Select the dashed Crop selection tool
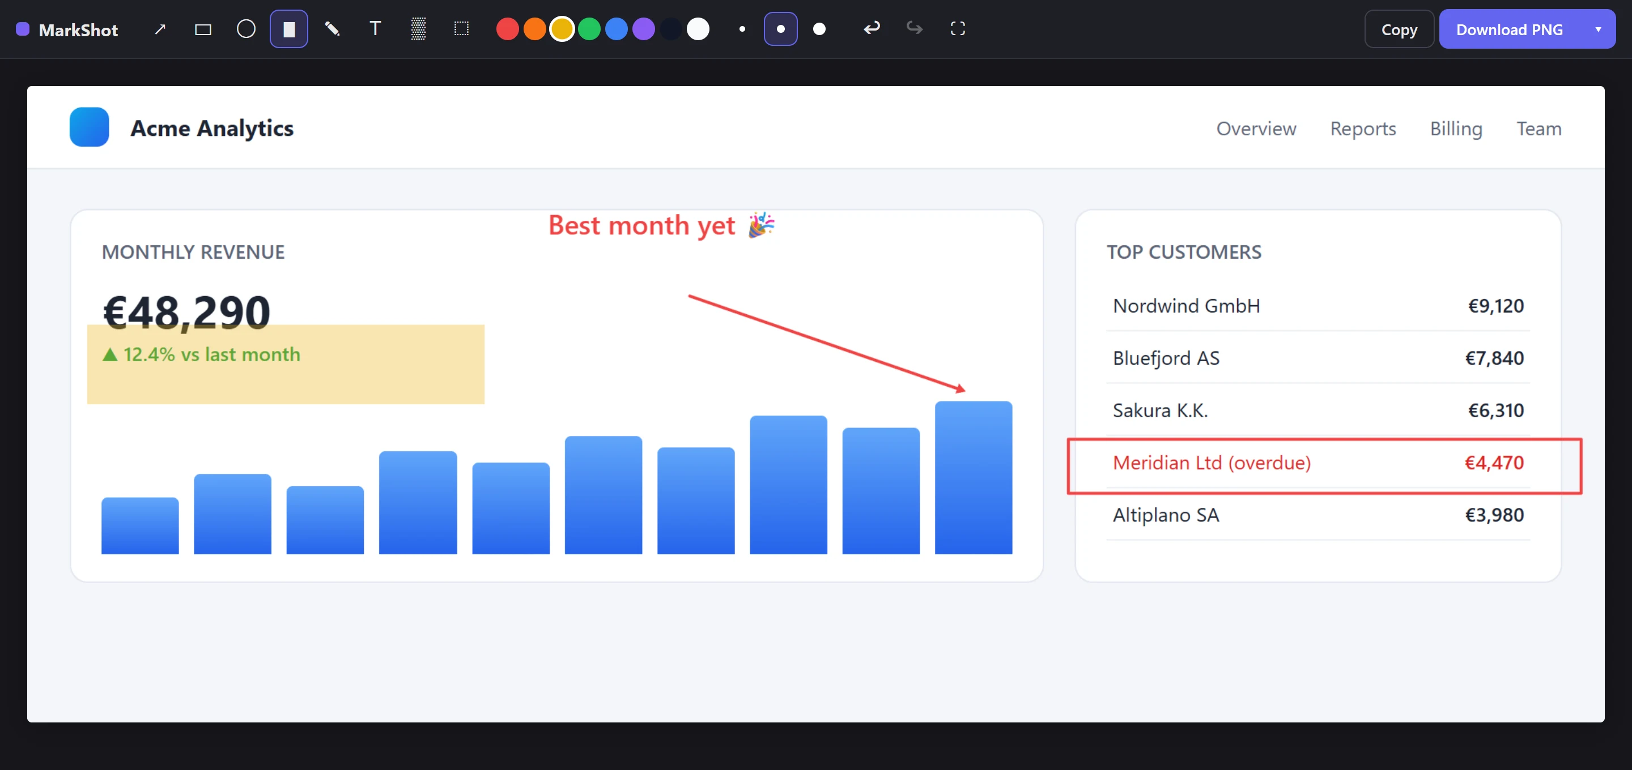The image size is (1632, 770). 461,29
